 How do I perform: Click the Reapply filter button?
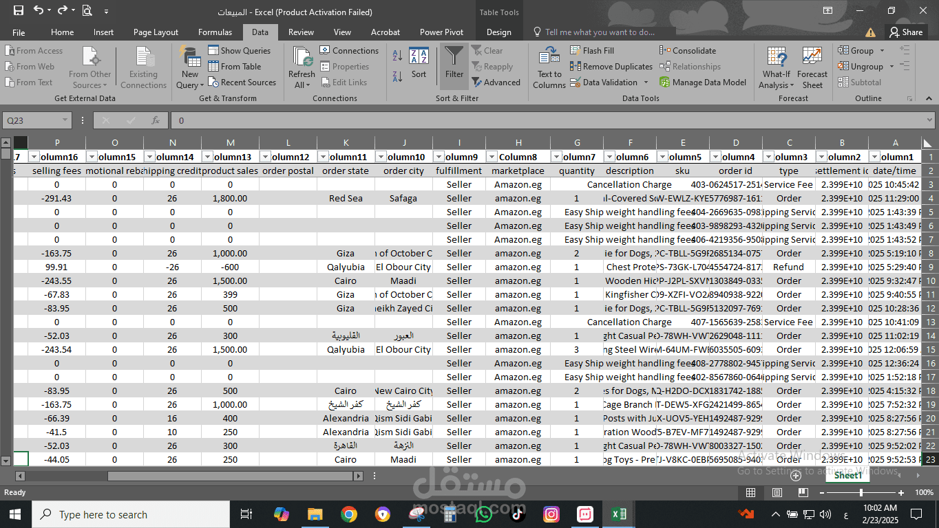[493, 67]
